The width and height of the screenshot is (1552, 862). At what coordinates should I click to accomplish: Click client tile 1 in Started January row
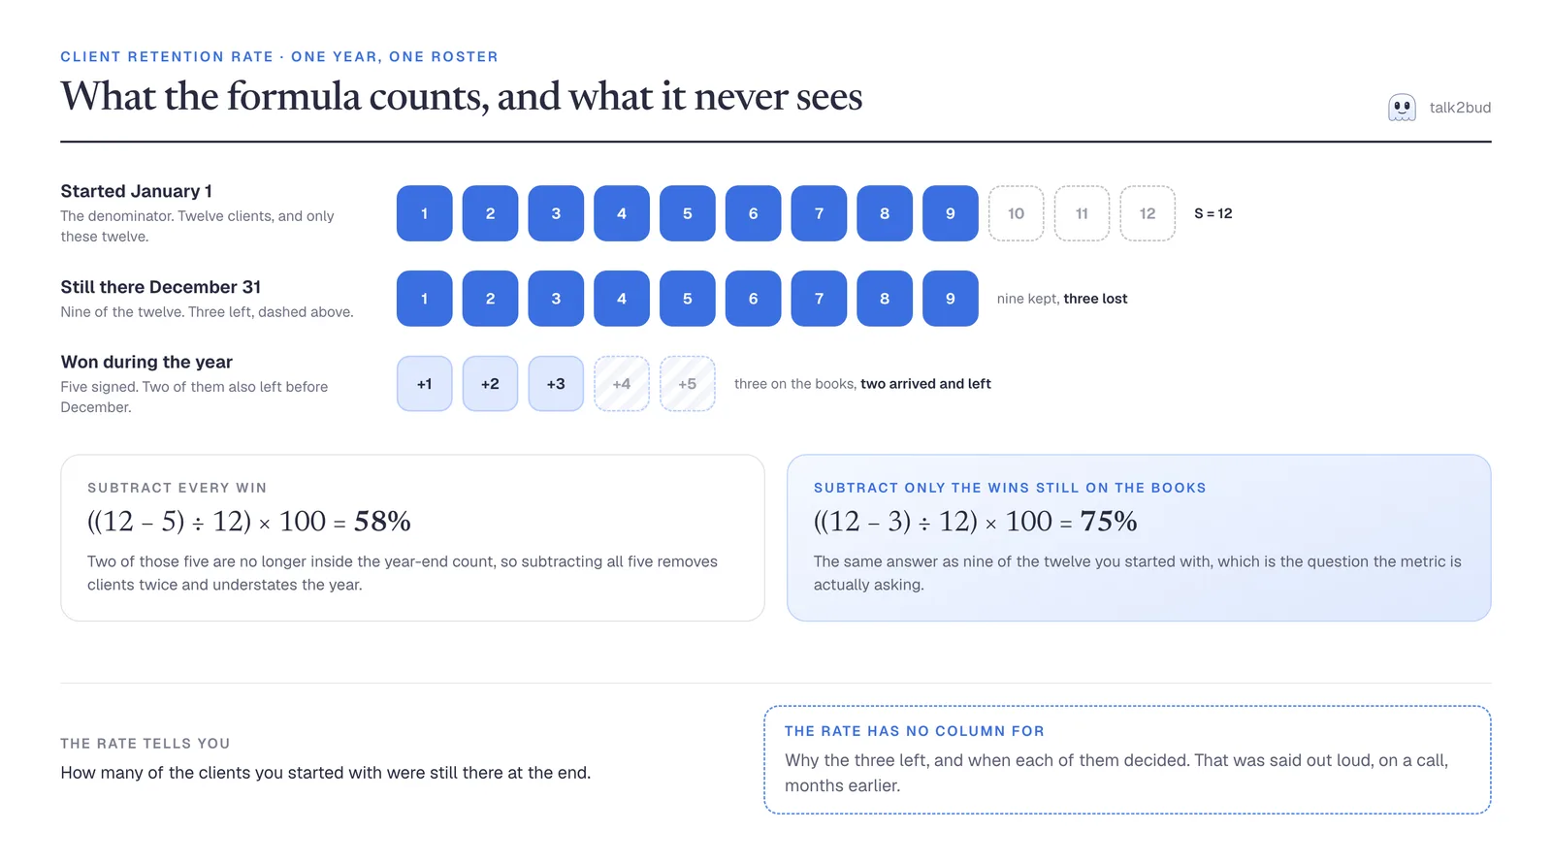[x=424, y=213]
